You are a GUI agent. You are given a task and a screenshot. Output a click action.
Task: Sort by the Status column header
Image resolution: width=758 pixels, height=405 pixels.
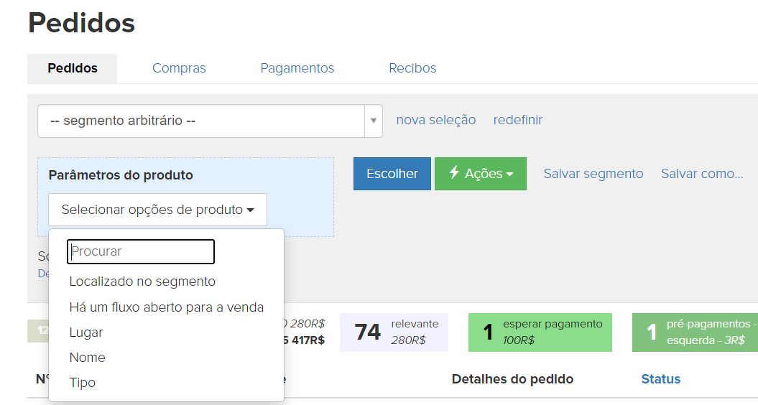pos(660,379)
